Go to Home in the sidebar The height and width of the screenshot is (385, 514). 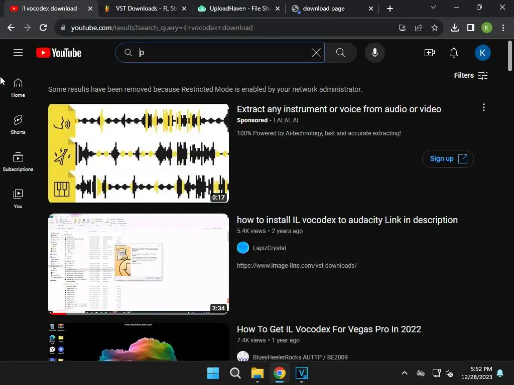(18, 88)
